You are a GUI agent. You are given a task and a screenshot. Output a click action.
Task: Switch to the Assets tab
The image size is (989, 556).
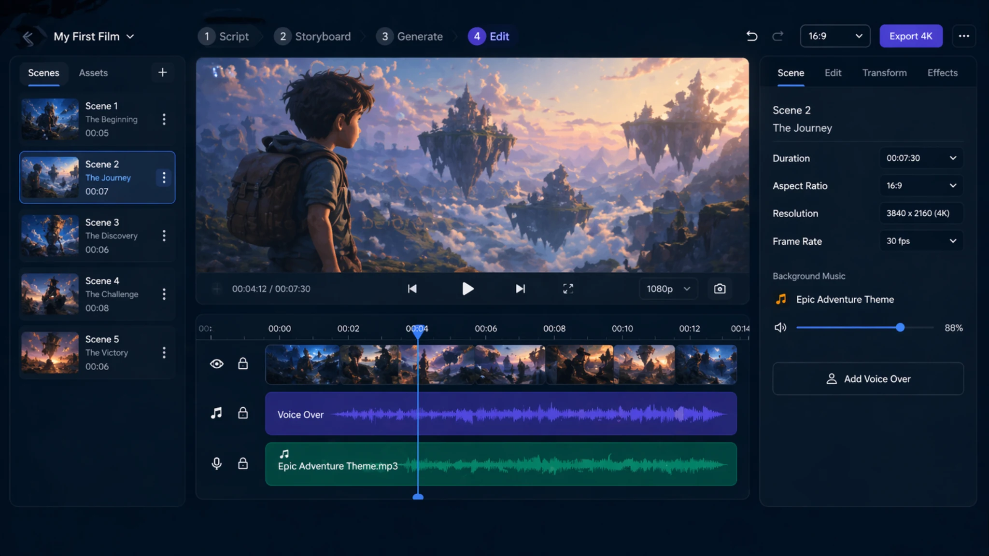(93, 73)
